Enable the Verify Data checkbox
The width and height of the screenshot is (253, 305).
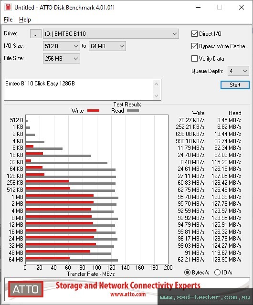(194, 59)
